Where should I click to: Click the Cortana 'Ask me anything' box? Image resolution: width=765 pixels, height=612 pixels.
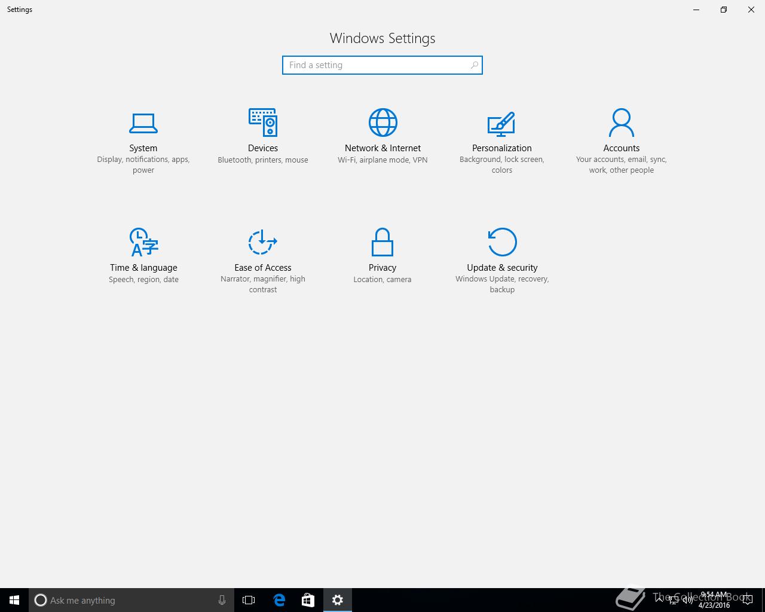click(131, 600)
